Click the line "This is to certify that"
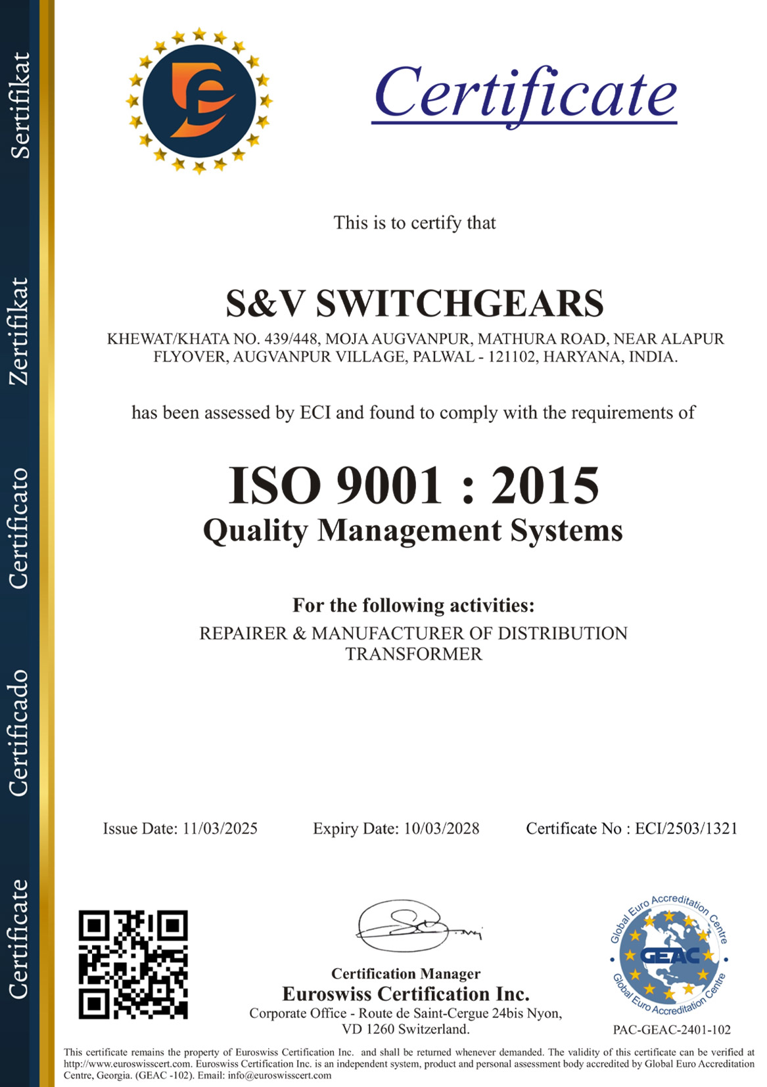This screenshot has height=1087, width=767. pyautogui.click(x=415, y=223)
